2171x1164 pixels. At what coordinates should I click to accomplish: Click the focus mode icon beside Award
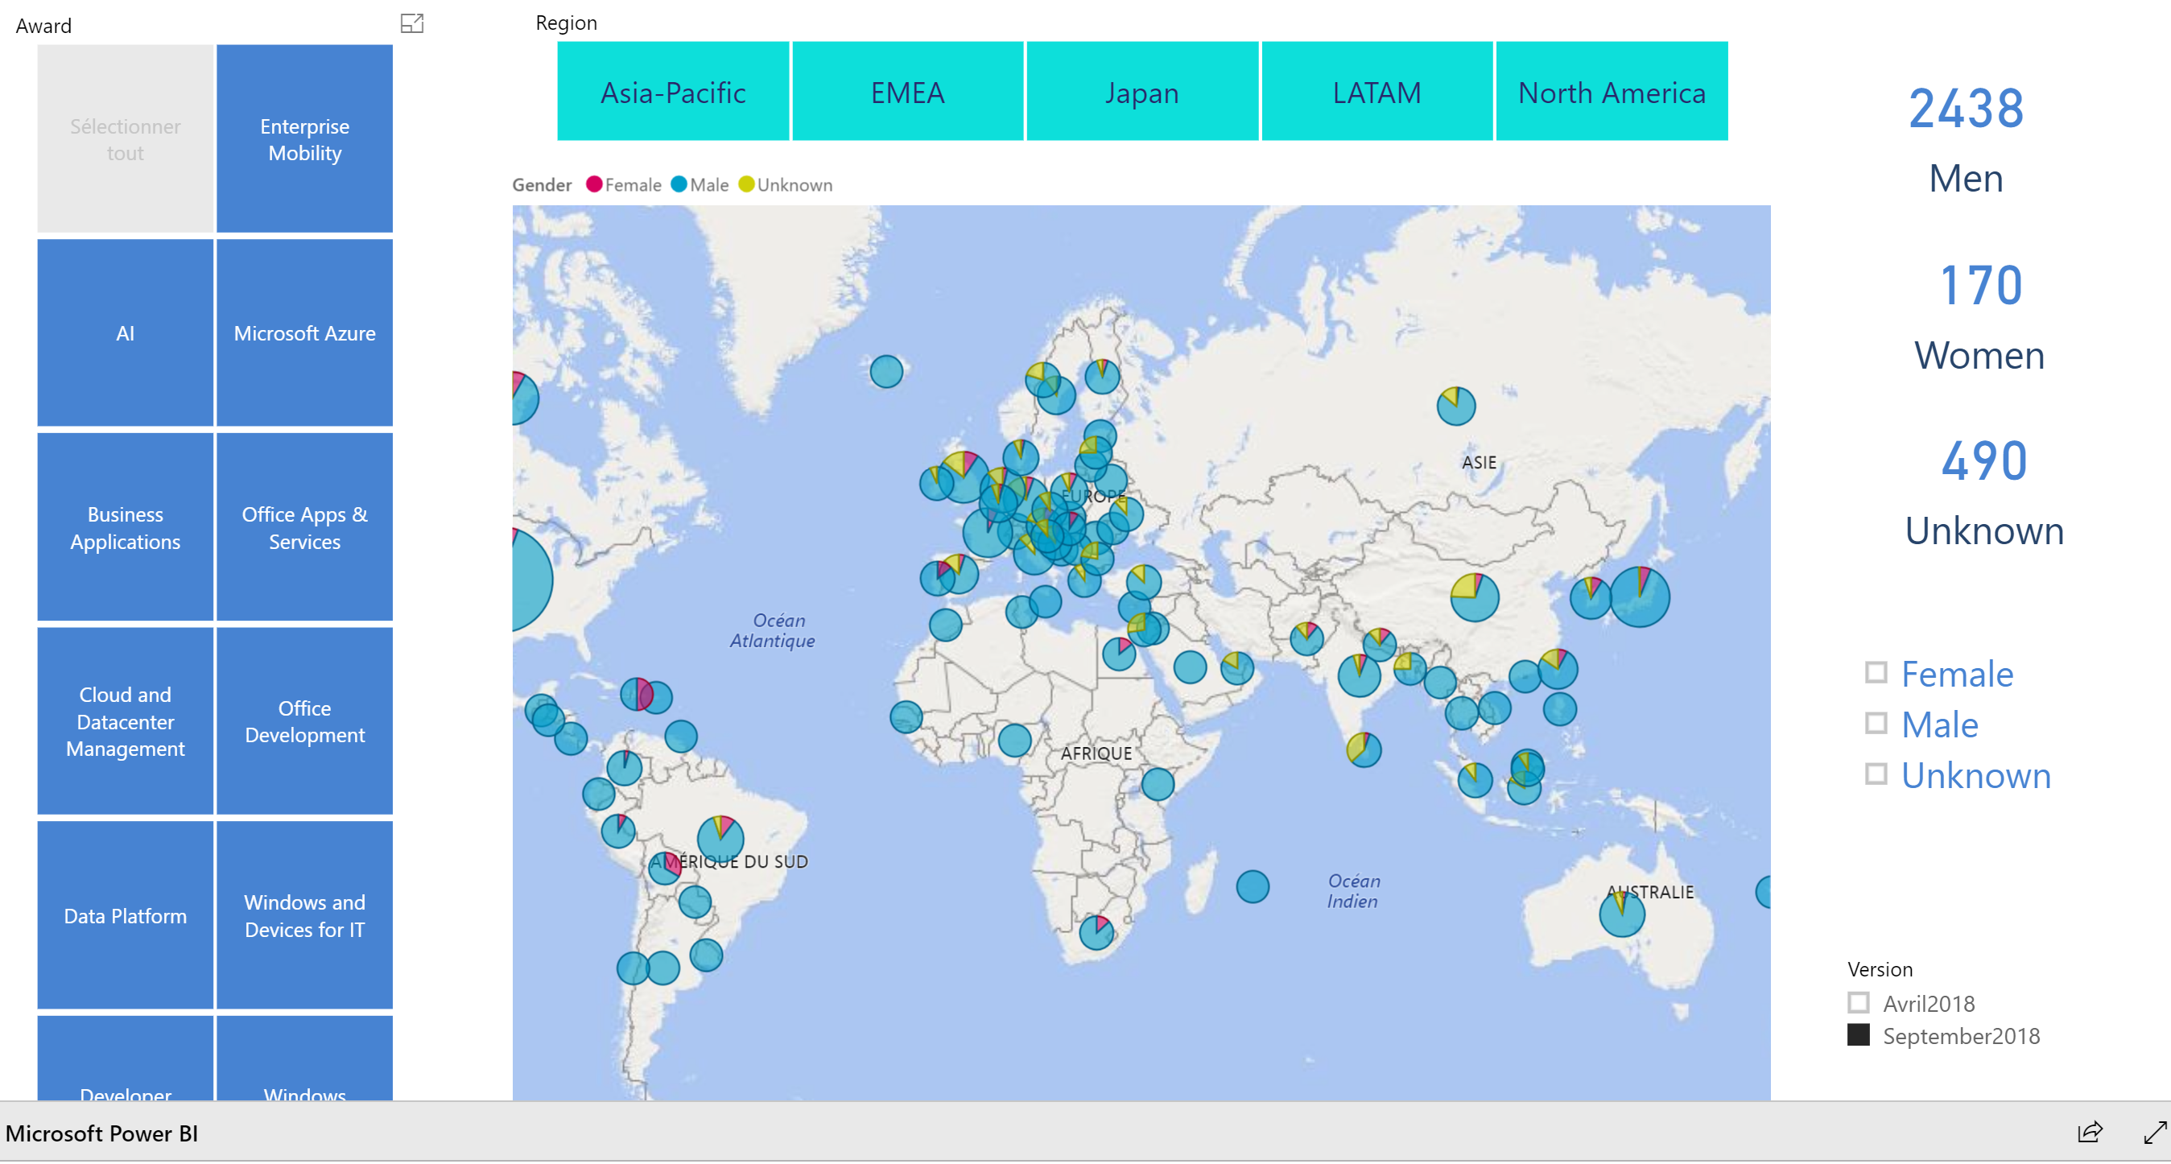click(411, 23)
